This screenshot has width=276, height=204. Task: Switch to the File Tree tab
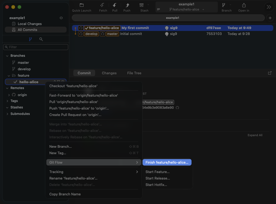134,73
